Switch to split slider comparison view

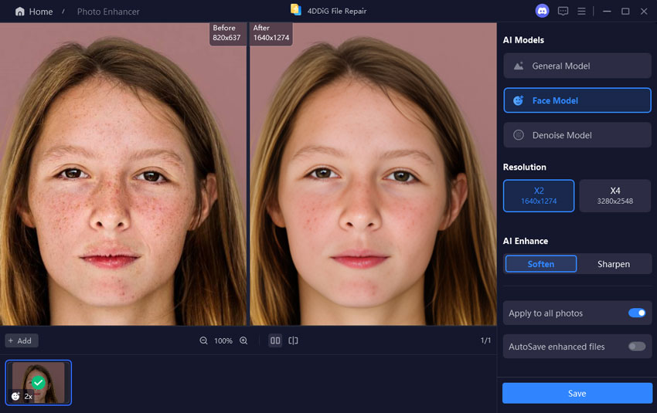[x=294, y=340]
